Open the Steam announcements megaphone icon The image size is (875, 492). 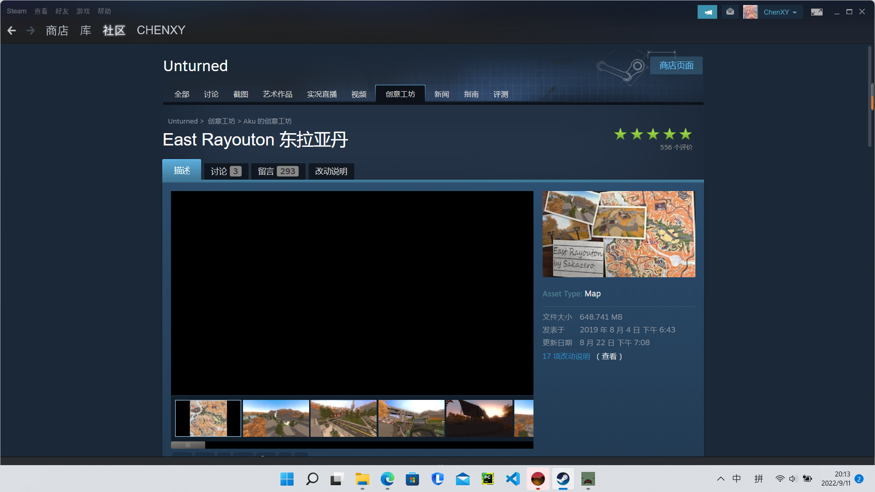pos(707,12)
